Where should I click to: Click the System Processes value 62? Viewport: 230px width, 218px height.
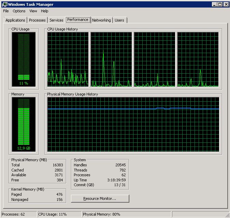click(x=124, y=175)
